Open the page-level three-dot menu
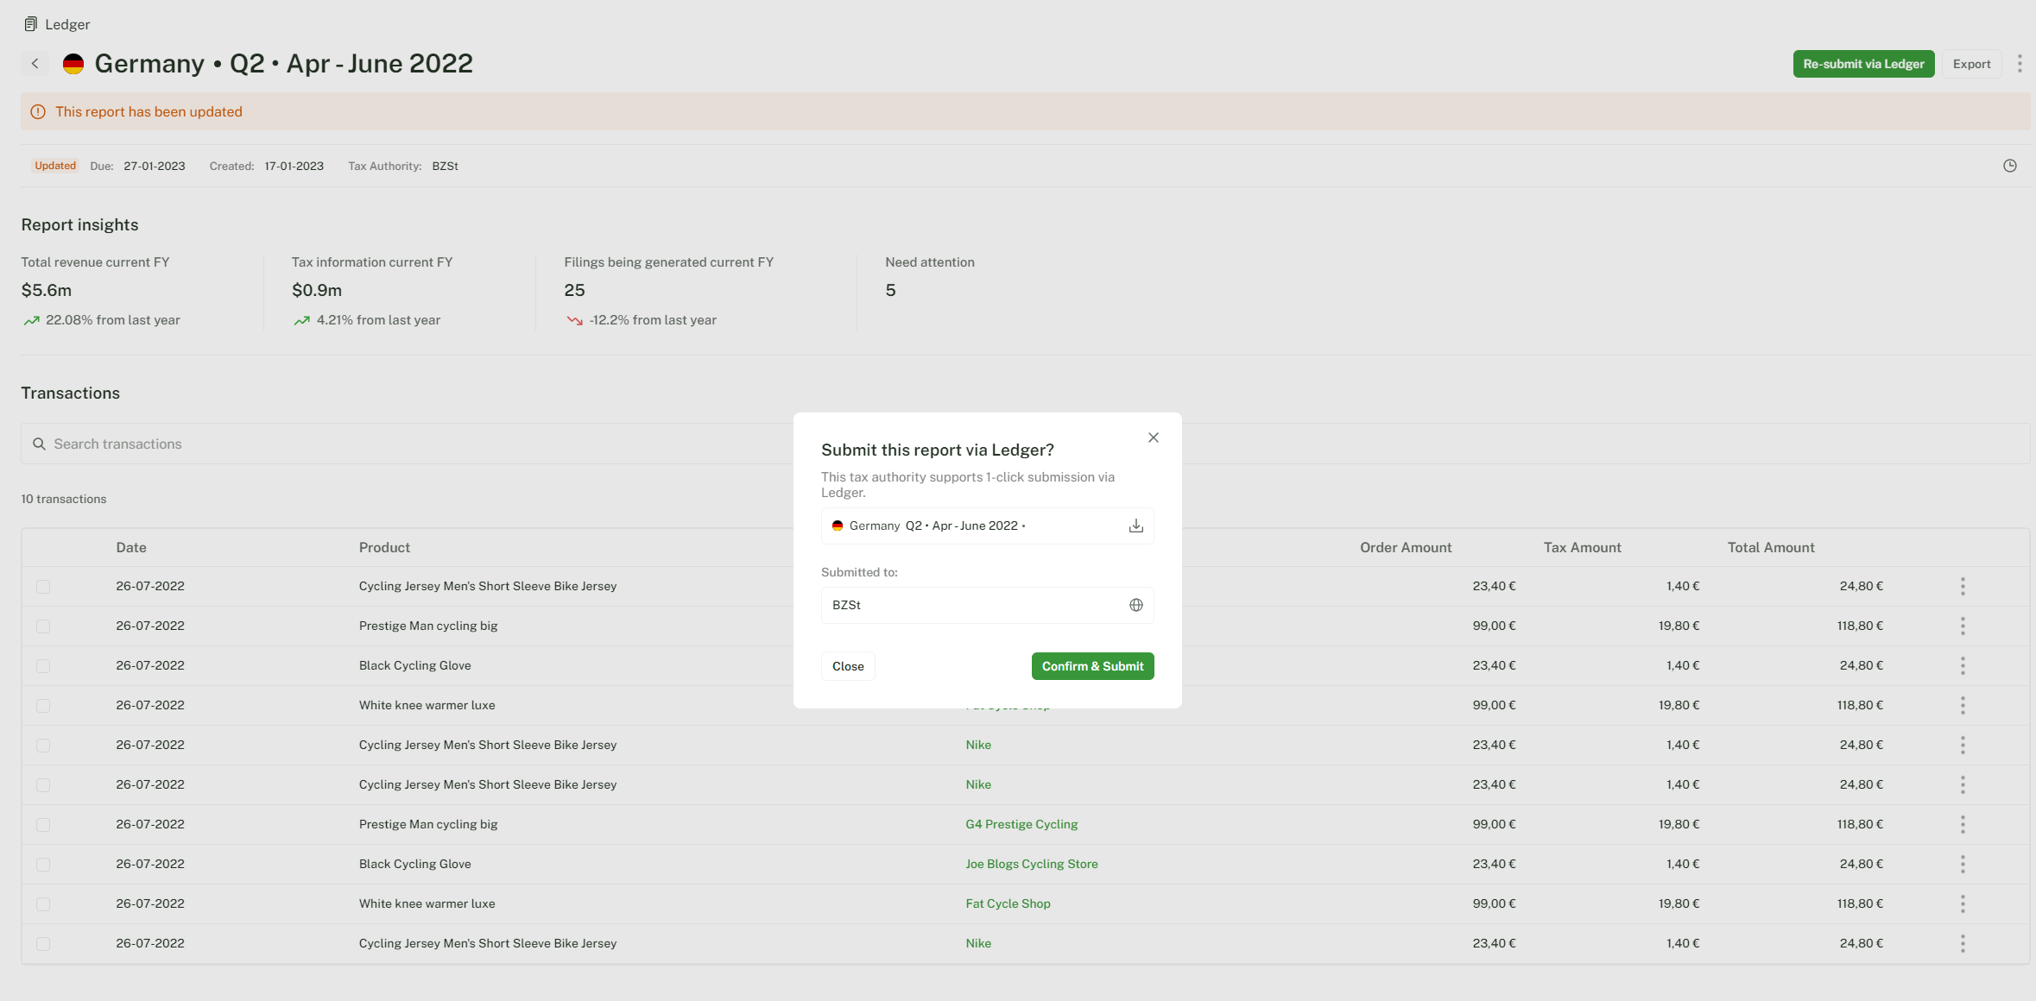The image size is (2036, 1001). [2019, 64]
